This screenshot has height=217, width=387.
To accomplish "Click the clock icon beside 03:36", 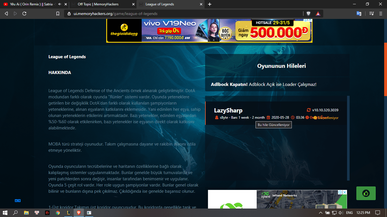I will [x=293, y=118].
